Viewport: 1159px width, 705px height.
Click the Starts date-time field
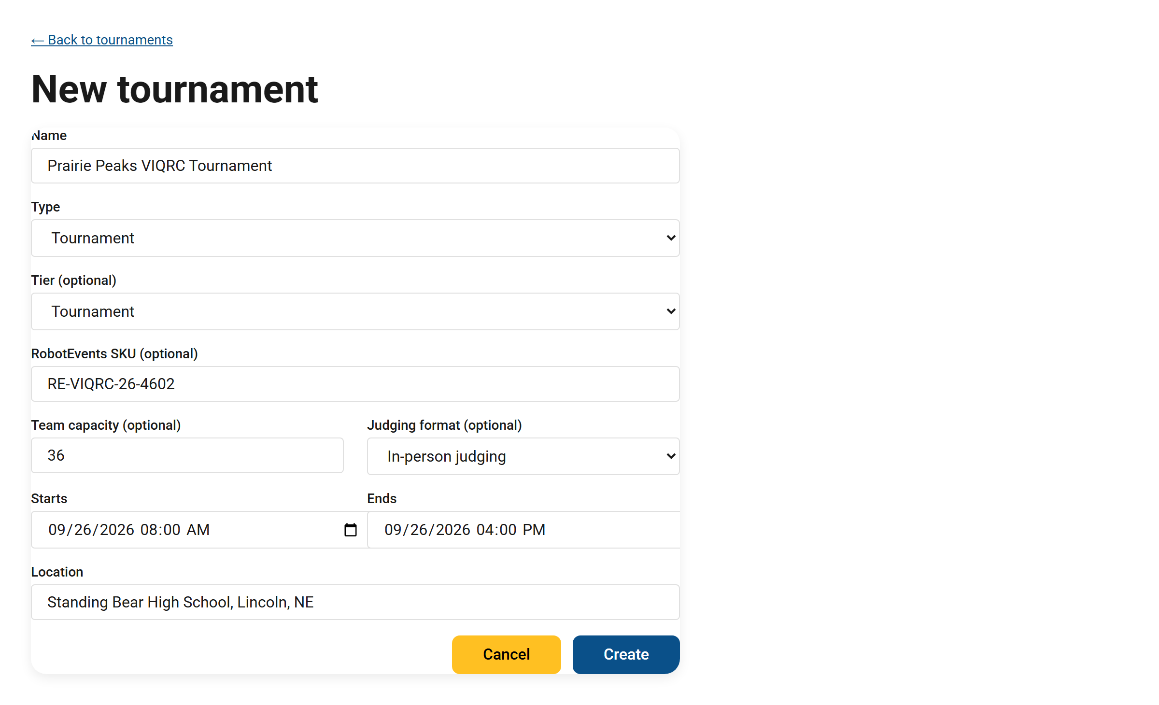coord(199,530)
